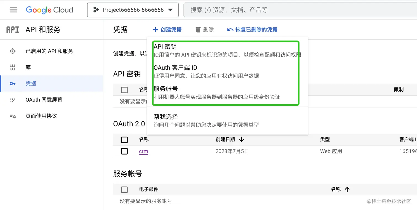
Task: Click the 限制 column header
Action: tap(399, 89)
